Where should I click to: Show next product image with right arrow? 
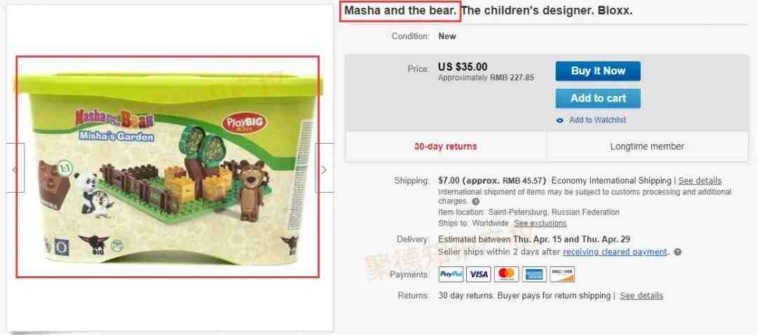[x=325, y=168]
